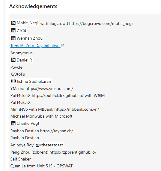This screenshot has width=161, height=171.
Task: Open Daniel R's profile name link
Action: point(24,60)
